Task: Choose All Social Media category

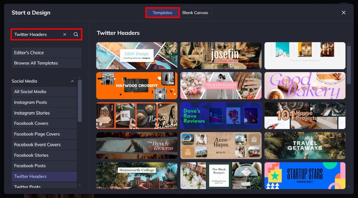Action: tap(44, 92)
